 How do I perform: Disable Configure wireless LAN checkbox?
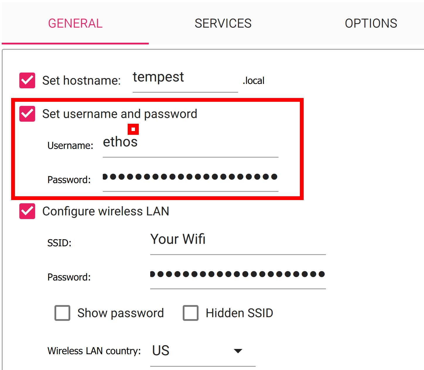coord(27,211)
